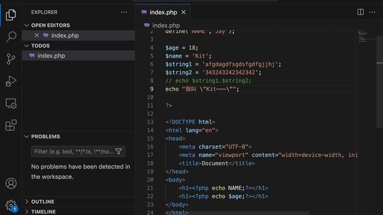The width and height of the screenshot is (383, 215).
Task: Click the commented echo $string1.$string2 line
Action: (x=208, y=81)
